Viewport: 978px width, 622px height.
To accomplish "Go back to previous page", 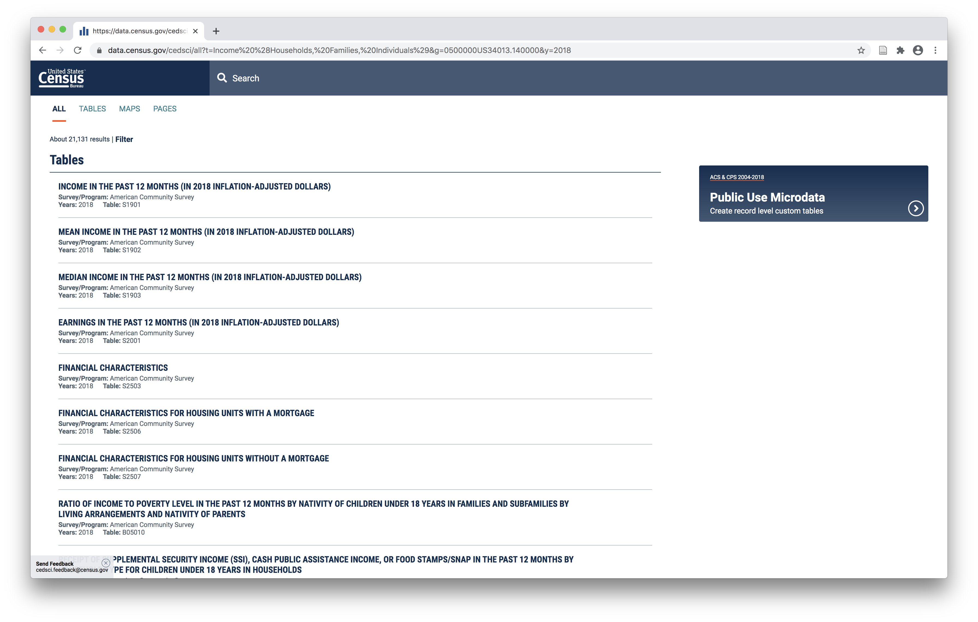I will [43, 51].
